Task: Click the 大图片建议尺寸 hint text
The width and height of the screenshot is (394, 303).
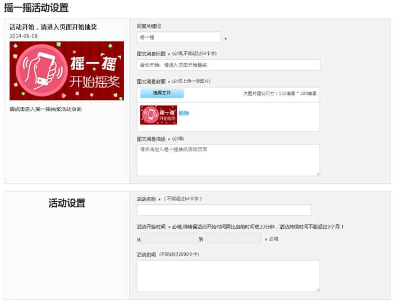Action: pos(280,93)
